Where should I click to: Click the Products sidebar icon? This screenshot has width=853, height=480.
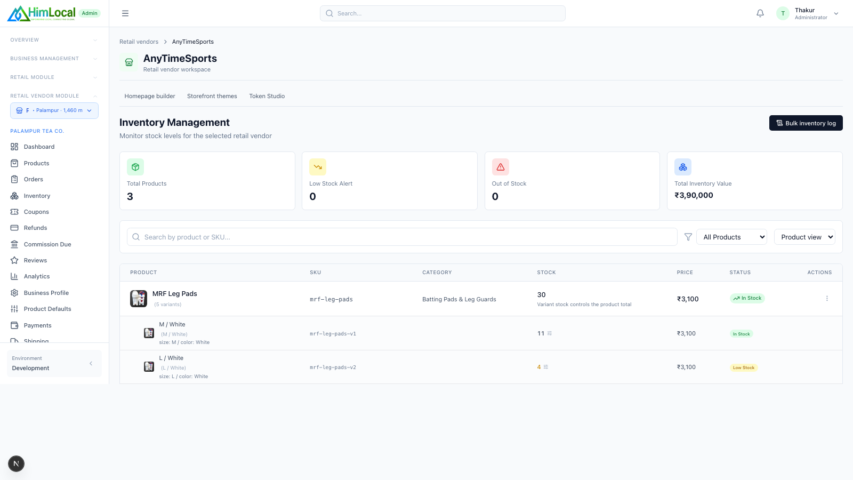(x=14, y=163)
